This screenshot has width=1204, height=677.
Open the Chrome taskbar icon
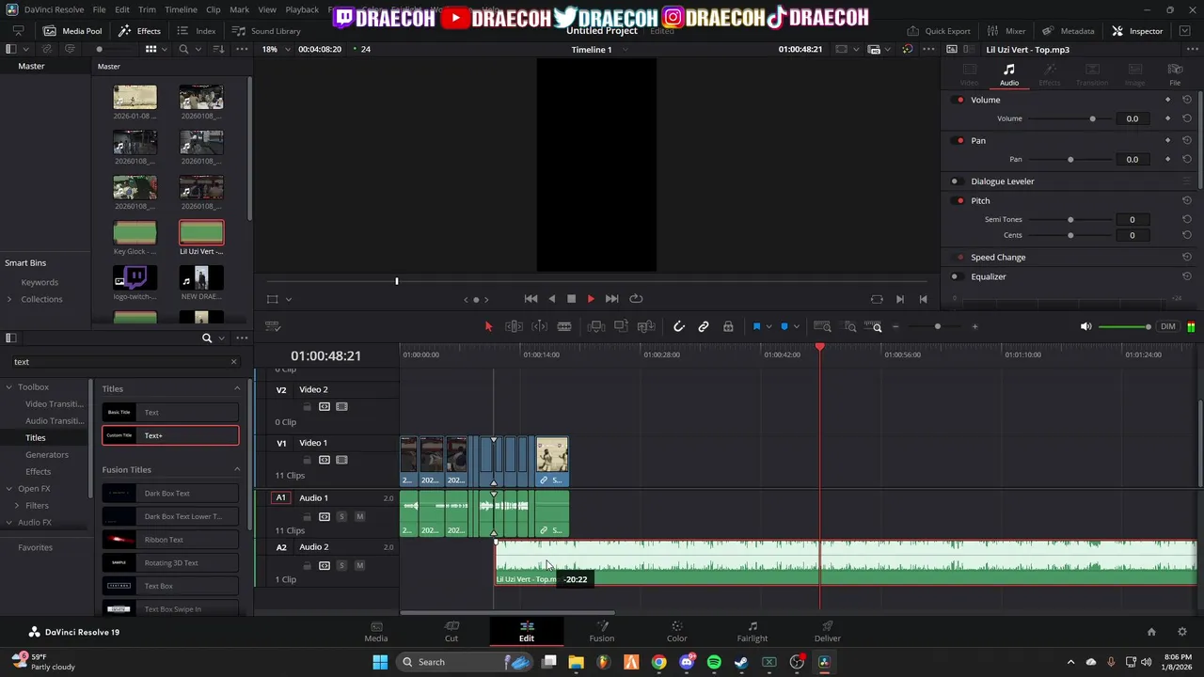658,662
